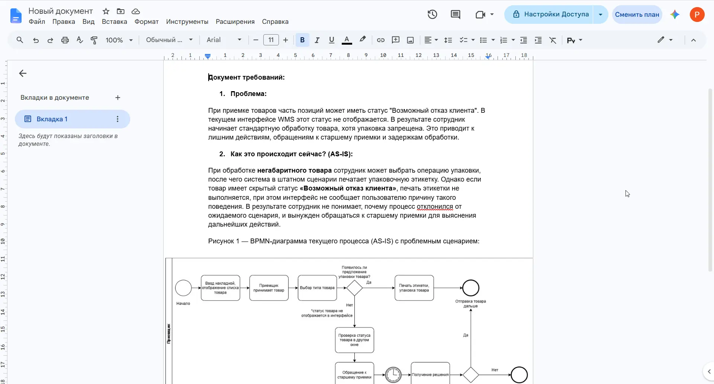Open options for Вкладка 1
Screen dimensions: 714x384
click(x=118, y=119)
